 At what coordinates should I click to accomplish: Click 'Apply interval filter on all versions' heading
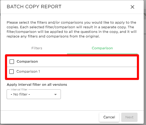pos(37,85)
